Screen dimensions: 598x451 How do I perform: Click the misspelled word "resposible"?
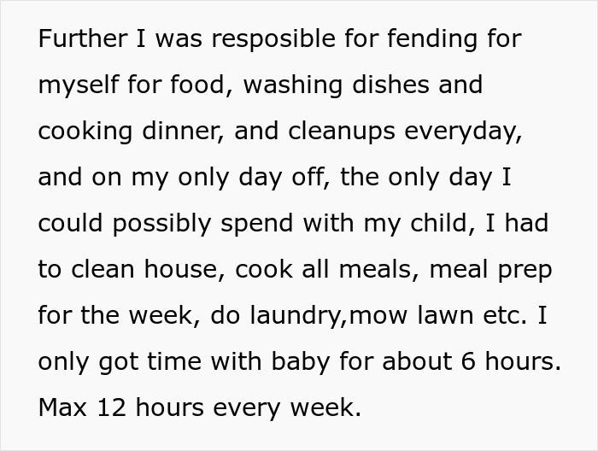point(259,39)
